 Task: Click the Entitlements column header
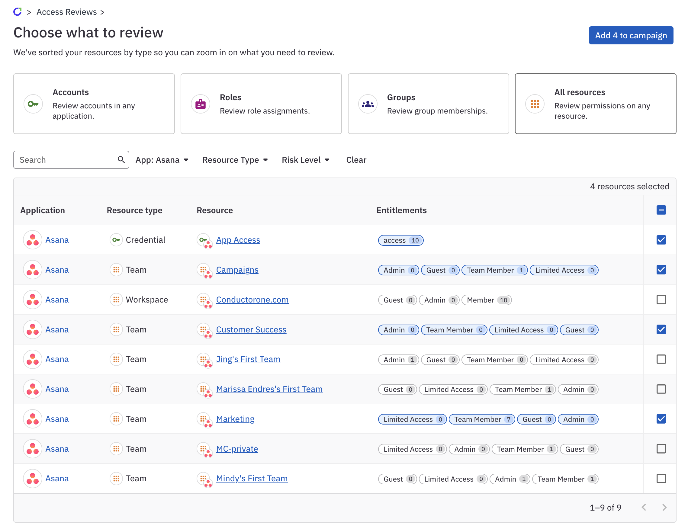tap(401, 210)
